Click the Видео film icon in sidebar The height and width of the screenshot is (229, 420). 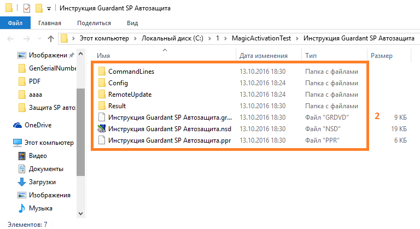[22, 156]
